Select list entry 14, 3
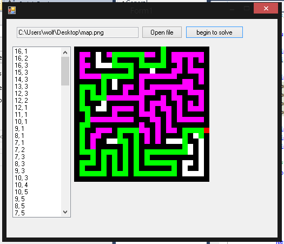The height and width of the screenshot is (244, 284). pyautogui.click(x=21, y=80)
